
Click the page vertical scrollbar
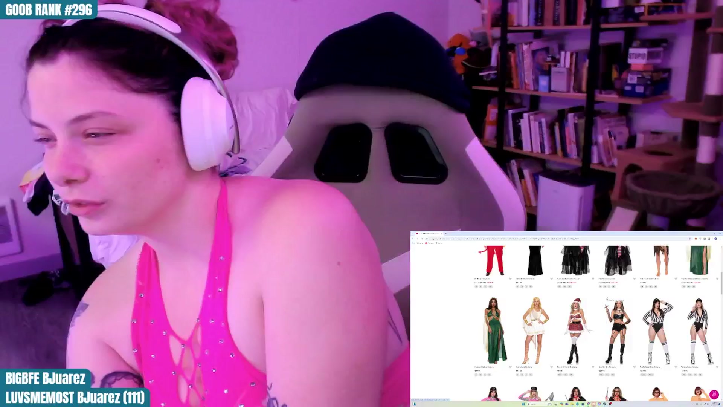click(x=721, y=283)
